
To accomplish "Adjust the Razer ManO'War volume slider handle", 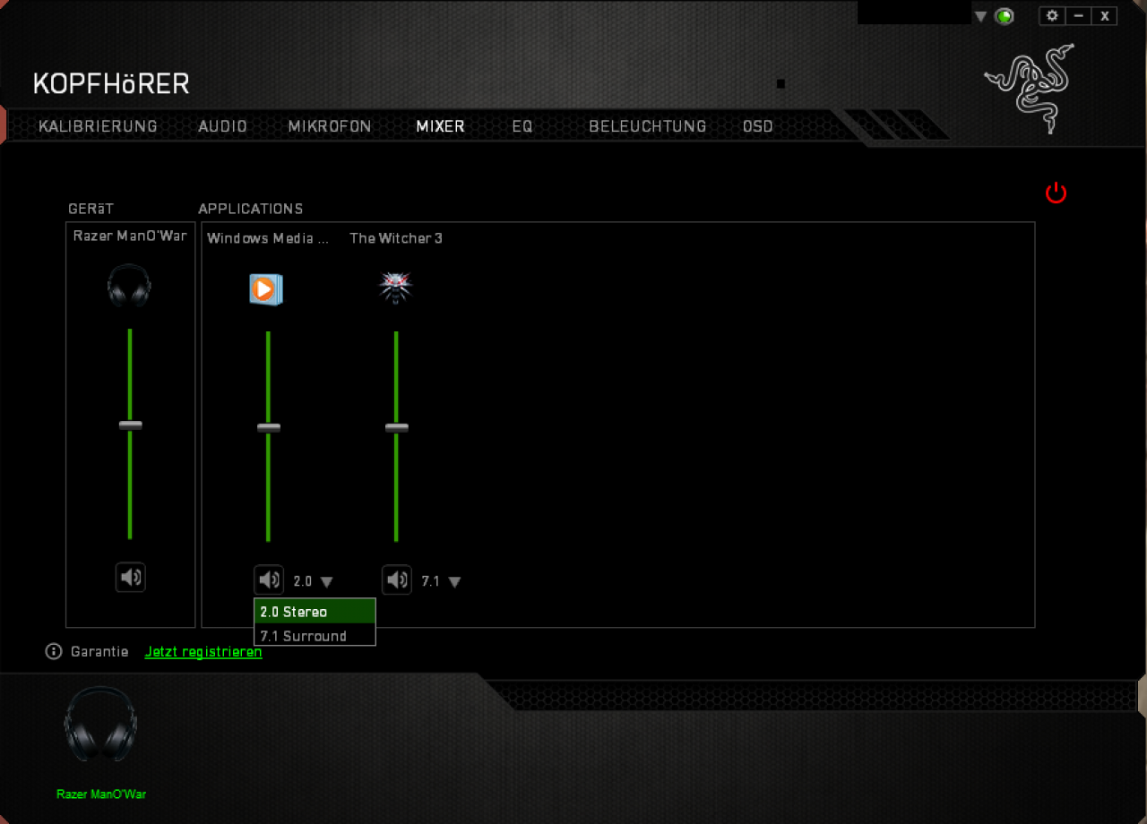I will 131,425.
